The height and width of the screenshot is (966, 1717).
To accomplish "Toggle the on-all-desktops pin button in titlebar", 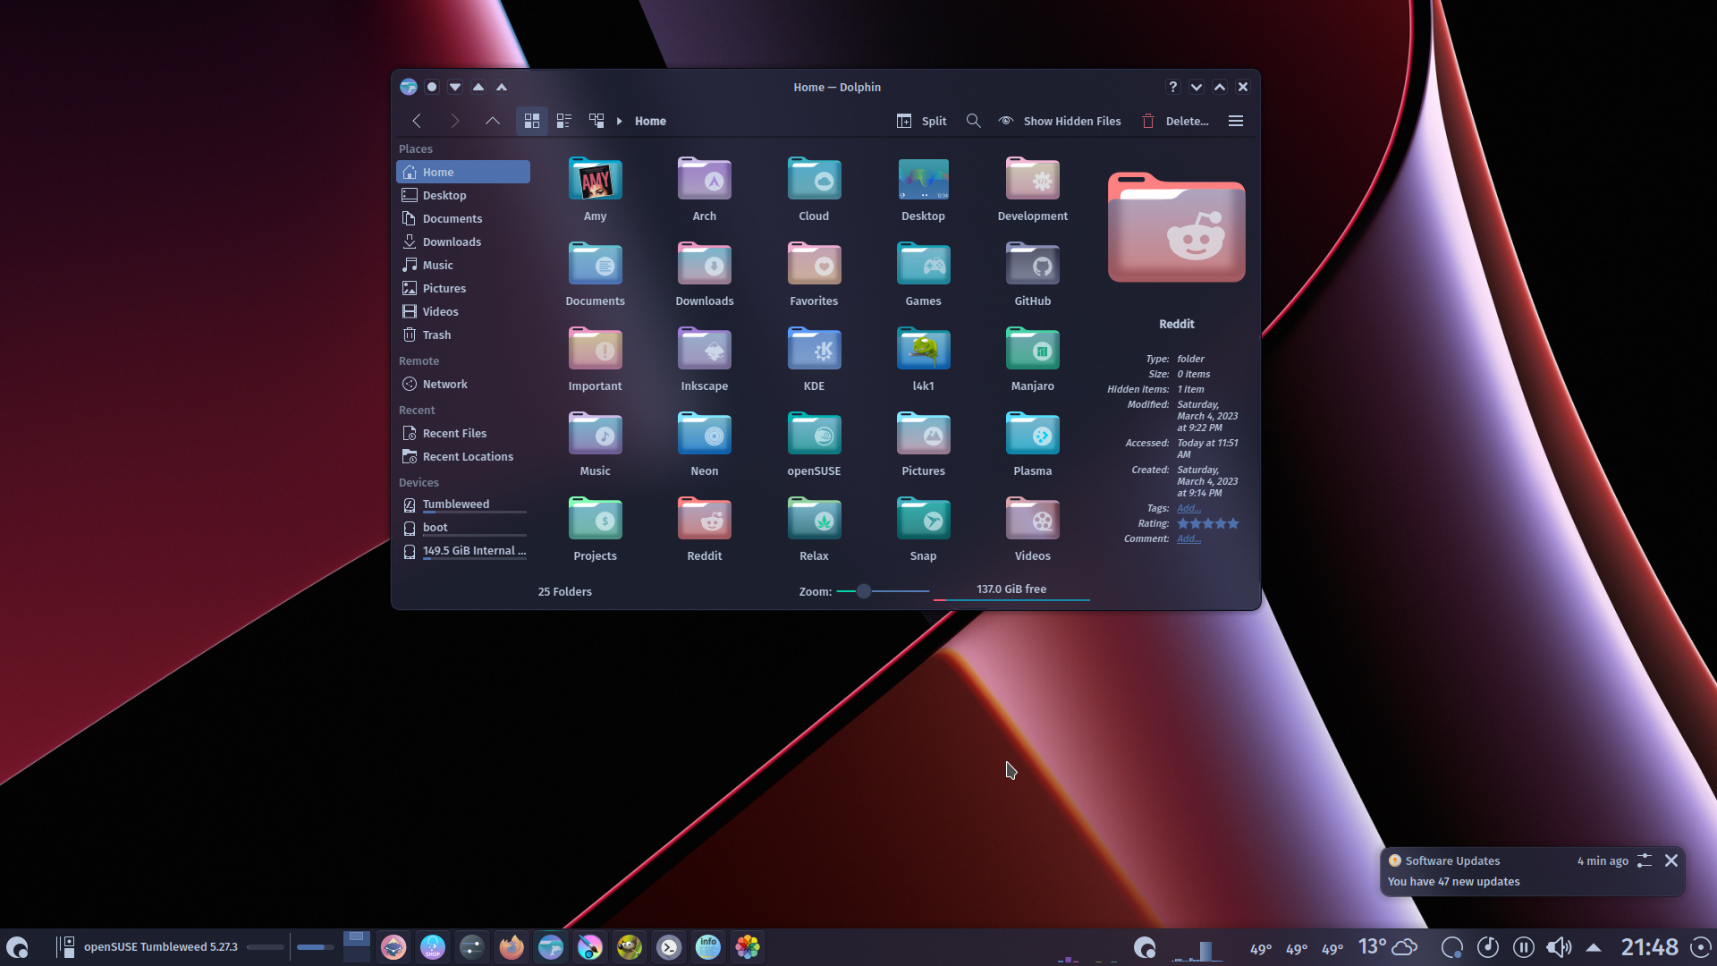I will click(432, 87).
